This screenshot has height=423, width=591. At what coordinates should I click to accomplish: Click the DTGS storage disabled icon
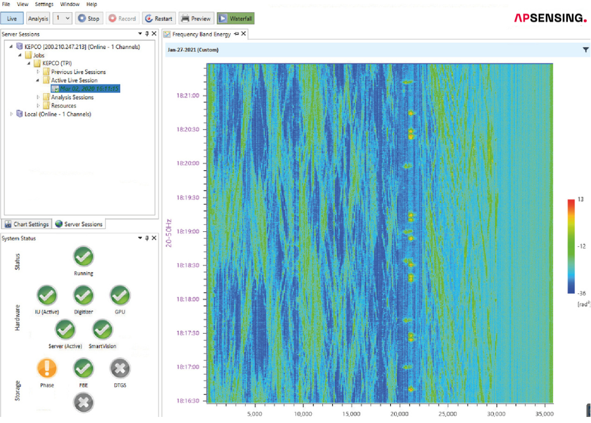click(x=120, y=368)
